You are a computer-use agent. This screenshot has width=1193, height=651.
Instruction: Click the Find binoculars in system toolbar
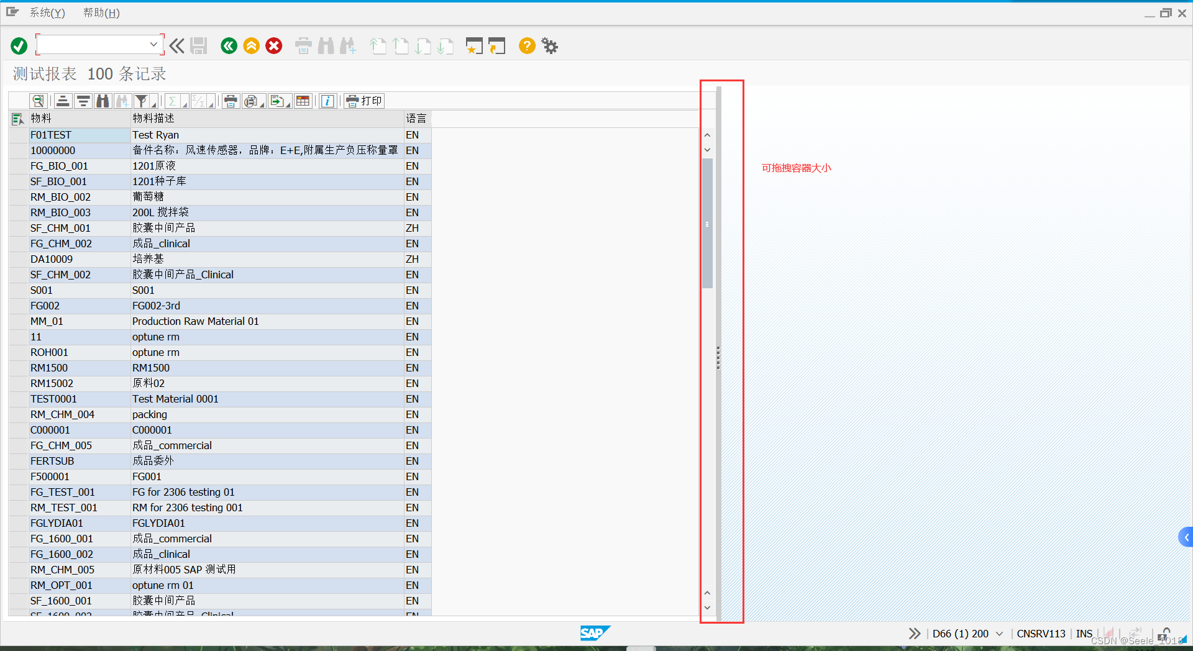(326, 46)
